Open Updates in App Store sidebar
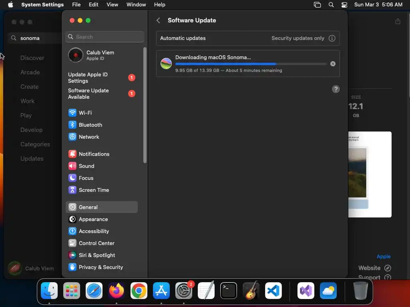This screenshot has height=307, width=410. [32, 158]
